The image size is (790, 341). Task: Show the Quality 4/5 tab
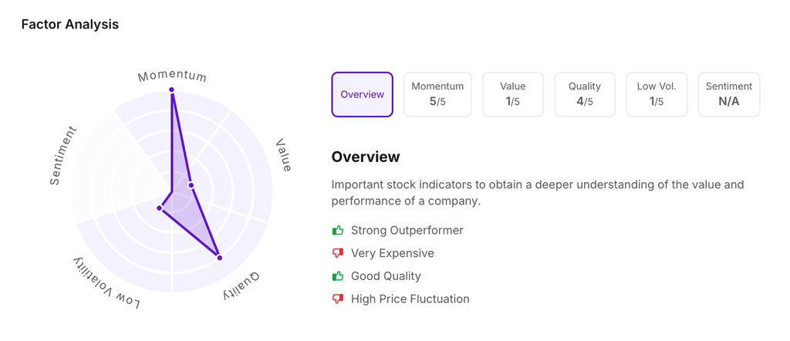(x=585, y=94)
